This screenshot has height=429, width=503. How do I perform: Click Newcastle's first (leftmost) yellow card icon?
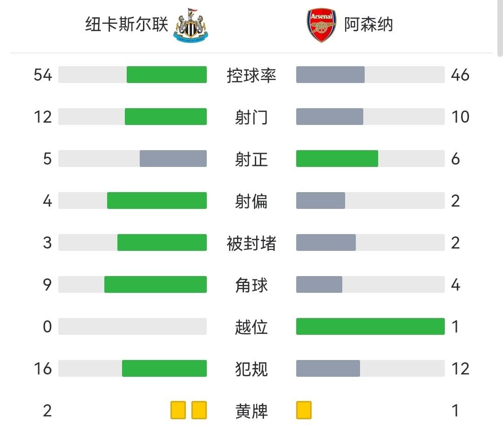(x=178, y=410)
